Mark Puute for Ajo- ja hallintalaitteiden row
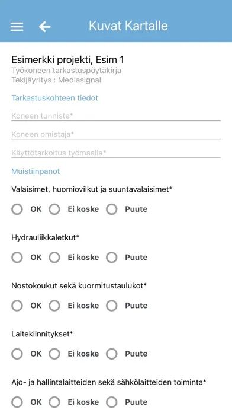The height and width of the screenshot is (413, 232). [x=112, y=402]
